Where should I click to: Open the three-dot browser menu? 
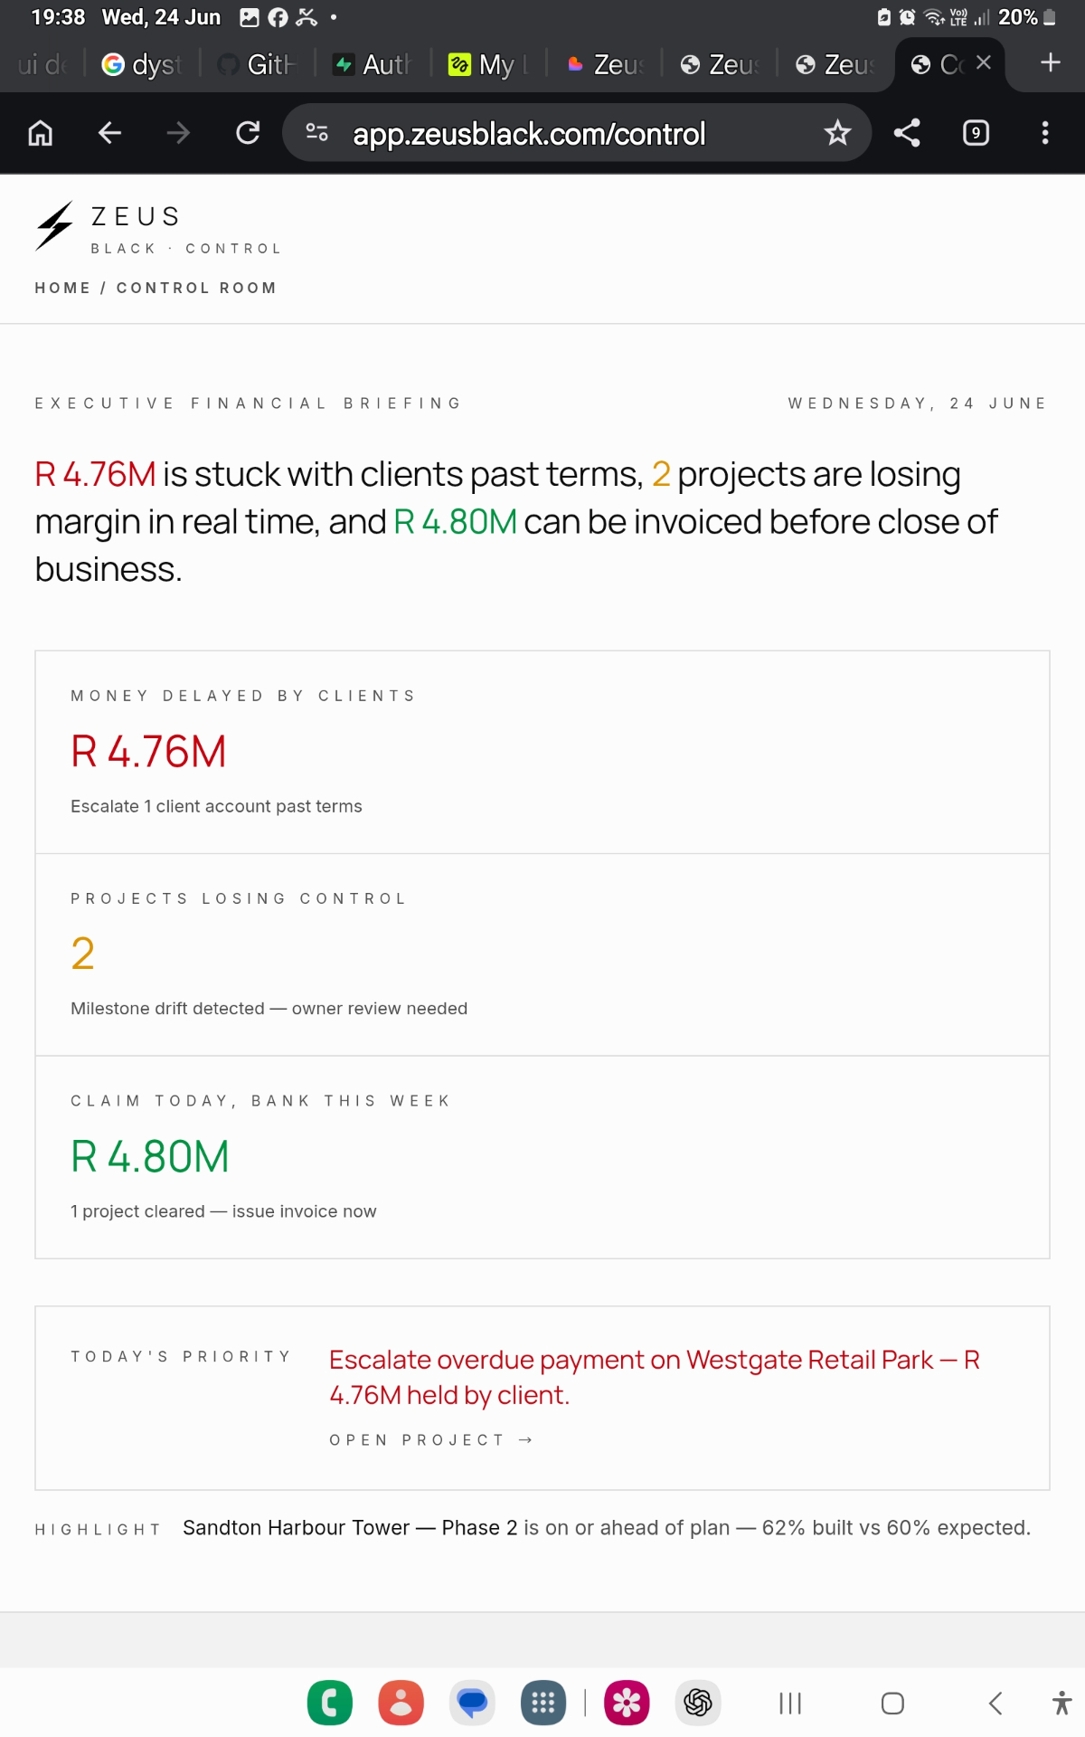point(1045,134)
